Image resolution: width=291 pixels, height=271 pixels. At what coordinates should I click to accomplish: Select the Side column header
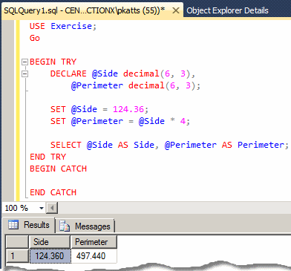point(50,242)
